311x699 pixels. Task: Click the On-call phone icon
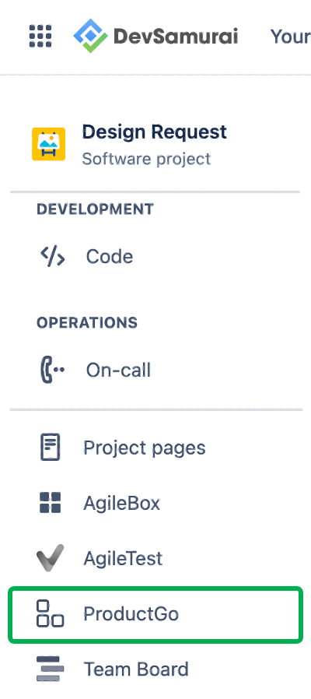(x=51, y=370)
